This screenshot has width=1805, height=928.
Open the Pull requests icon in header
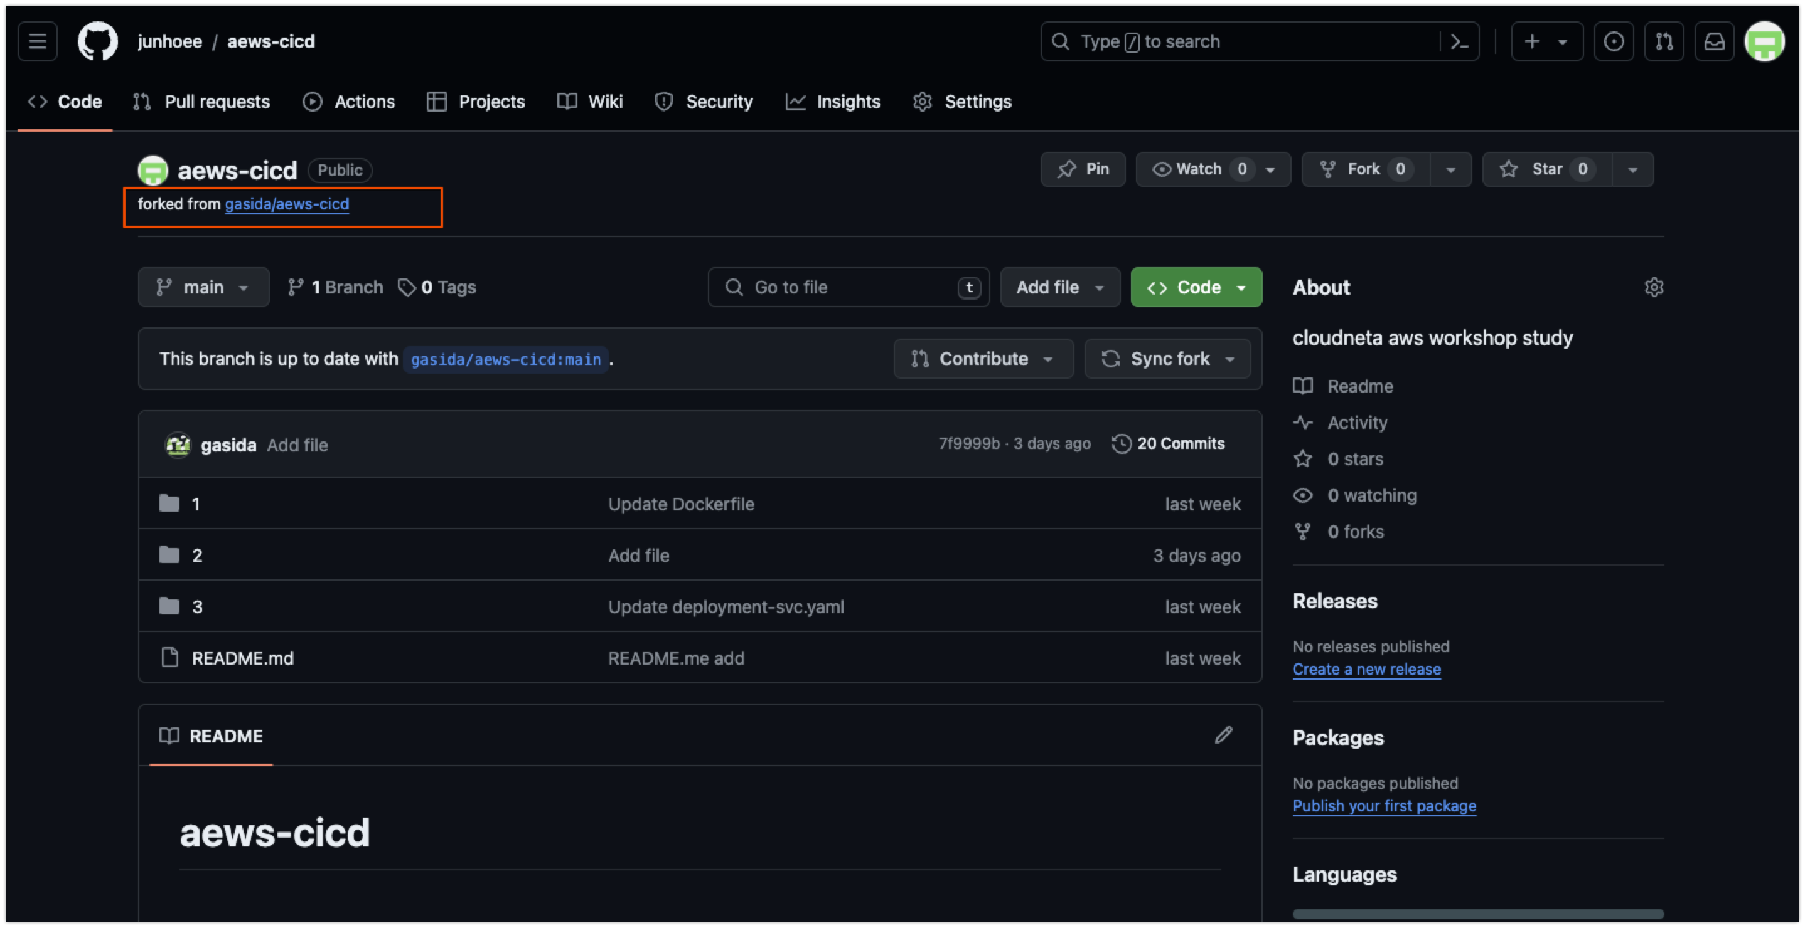pyautogui.click(x=1664, y=41)
